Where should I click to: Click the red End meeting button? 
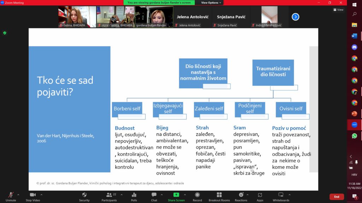(337, 197)
